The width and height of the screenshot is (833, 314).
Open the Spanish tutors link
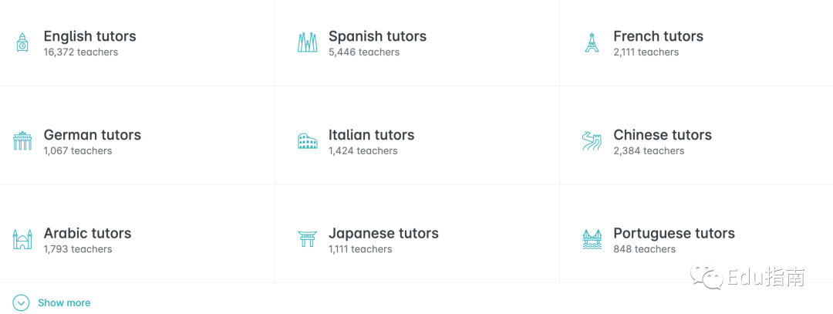coord(377,36)
